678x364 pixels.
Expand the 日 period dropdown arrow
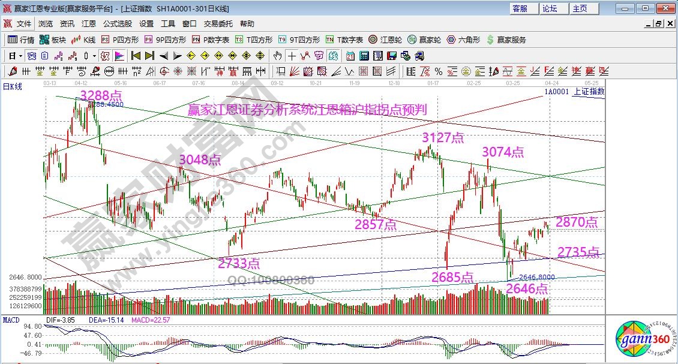click(20, 56)
